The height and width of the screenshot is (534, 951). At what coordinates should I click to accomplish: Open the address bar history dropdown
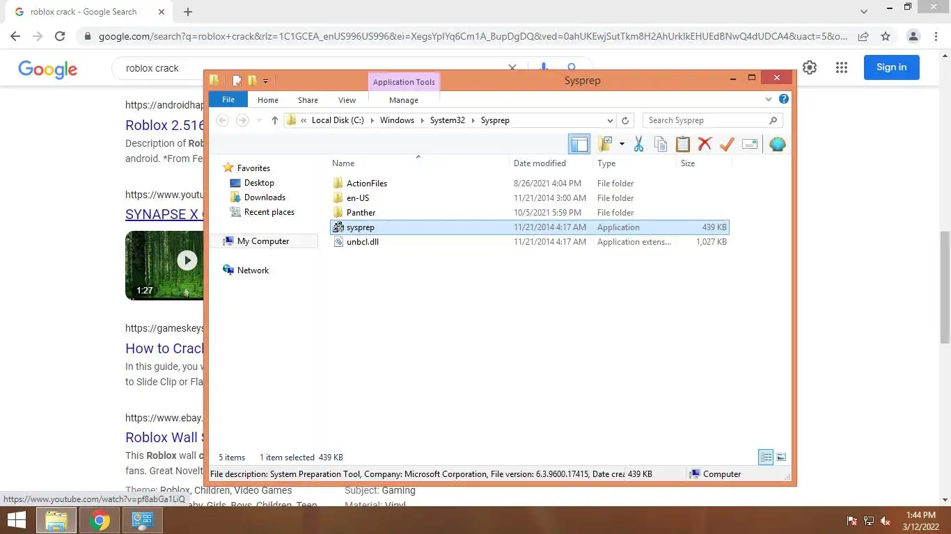point(611,120)
